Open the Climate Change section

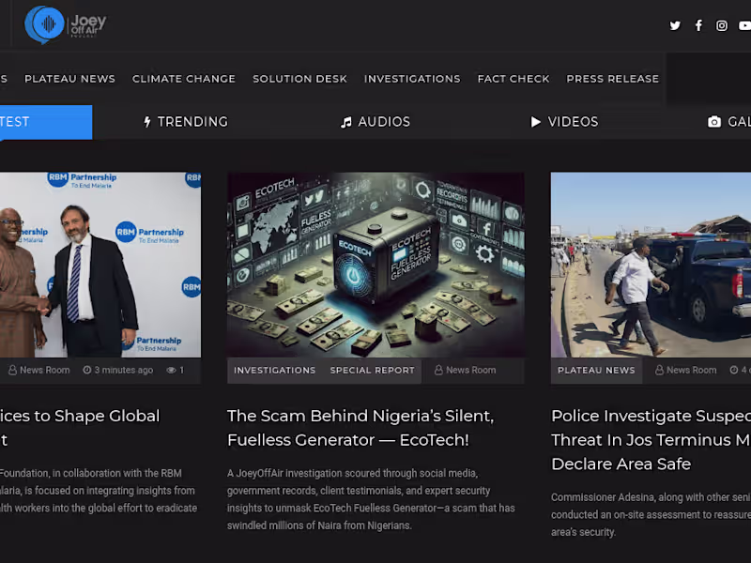(184, 79)
